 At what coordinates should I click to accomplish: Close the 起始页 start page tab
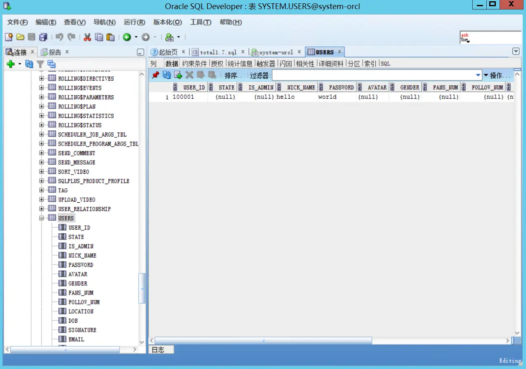[x=184, y=52]
